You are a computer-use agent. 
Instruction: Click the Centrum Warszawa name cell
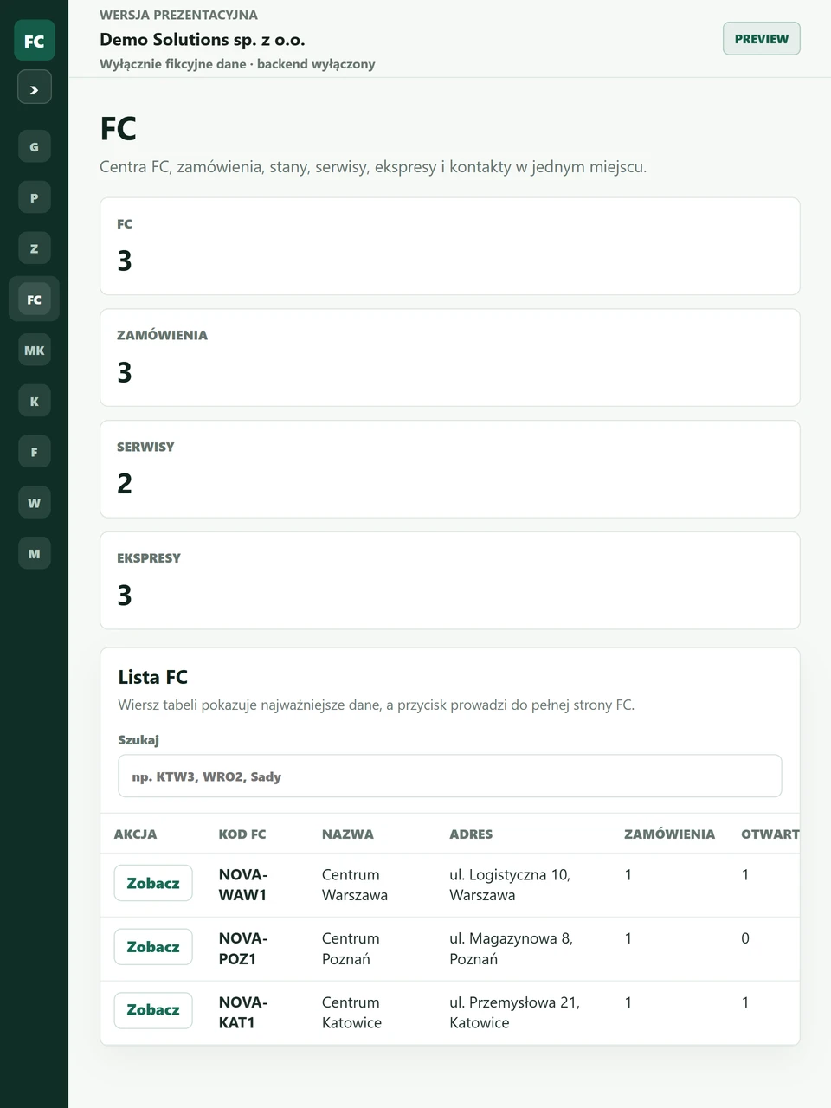355,885
